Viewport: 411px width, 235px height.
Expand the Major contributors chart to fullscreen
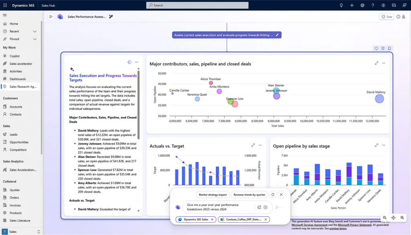click(x=376, y=63)
